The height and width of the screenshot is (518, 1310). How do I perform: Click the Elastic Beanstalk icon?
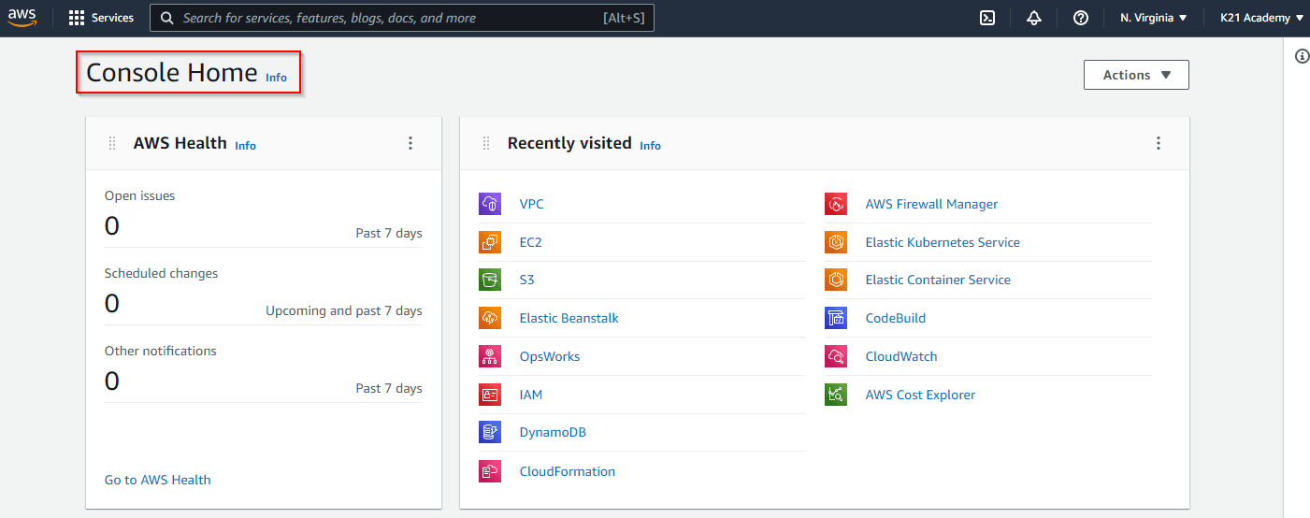[490, 318]
